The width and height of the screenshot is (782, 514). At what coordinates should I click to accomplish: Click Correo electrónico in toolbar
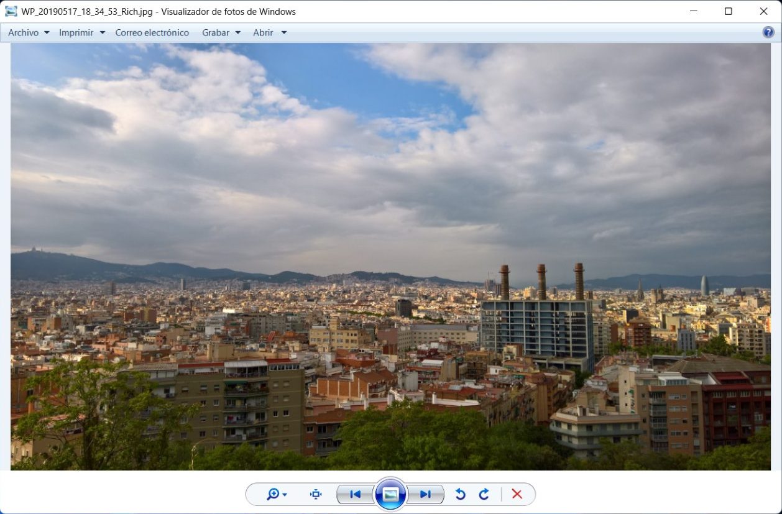[152, 32]
